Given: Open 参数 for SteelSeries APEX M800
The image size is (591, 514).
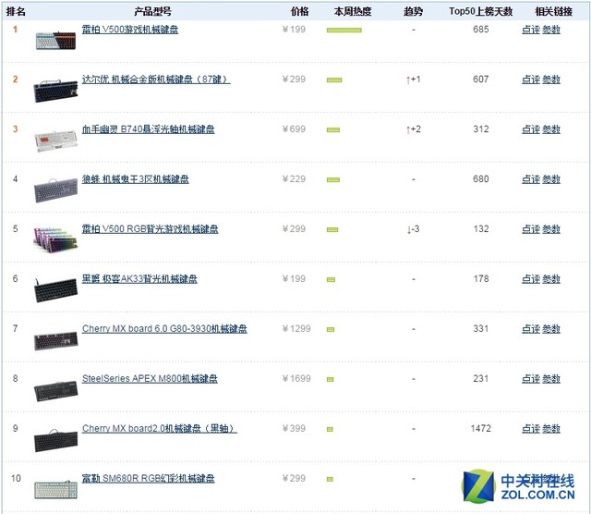Looking at the screenshot, I should click(551, 378).
